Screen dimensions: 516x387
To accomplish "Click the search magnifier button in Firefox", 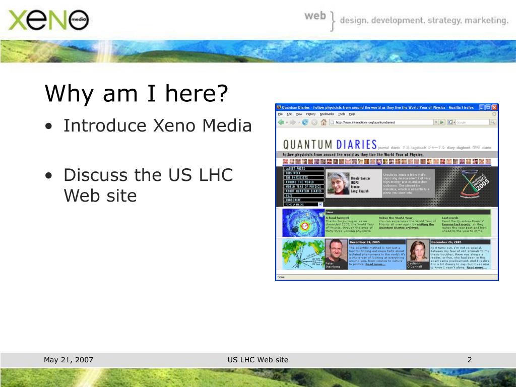I will 493,122.
